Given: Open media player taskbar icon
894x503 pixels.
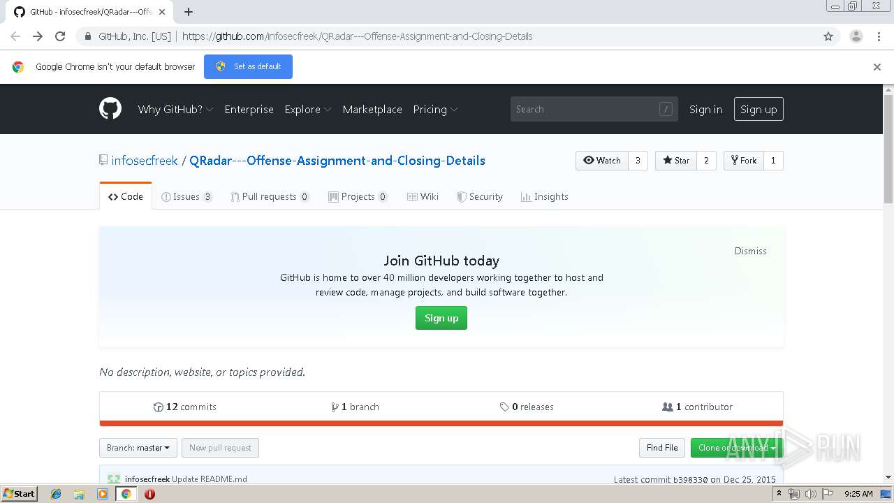Looking at the screenshot, I should click(x=103, y=494).
